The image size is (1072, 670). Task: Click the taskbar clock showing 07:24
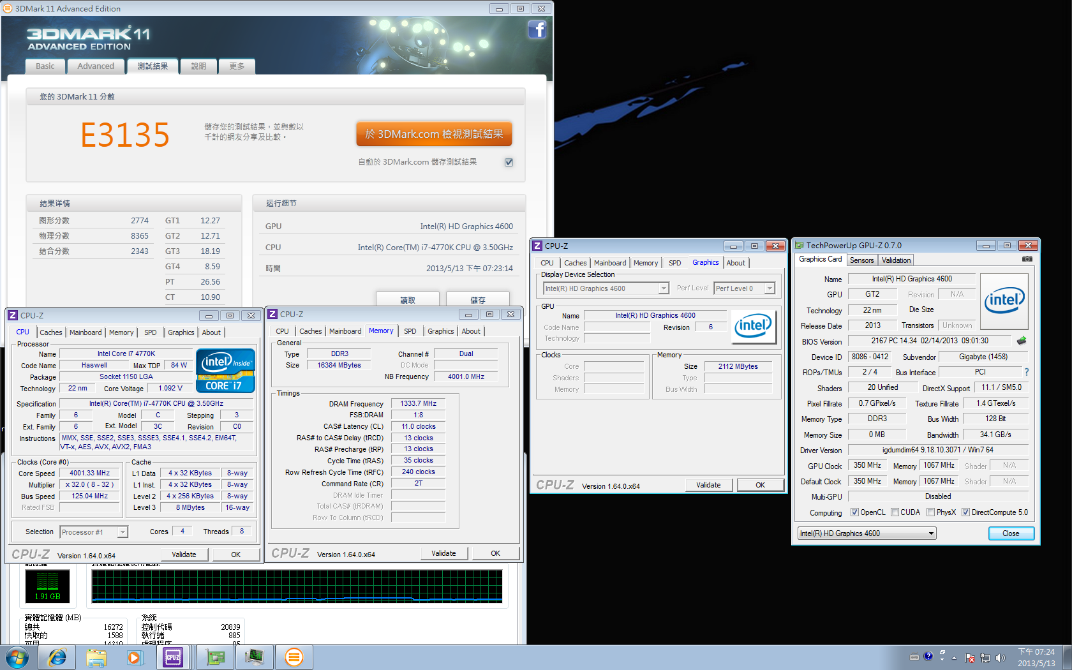click(x=1036, y=657)
